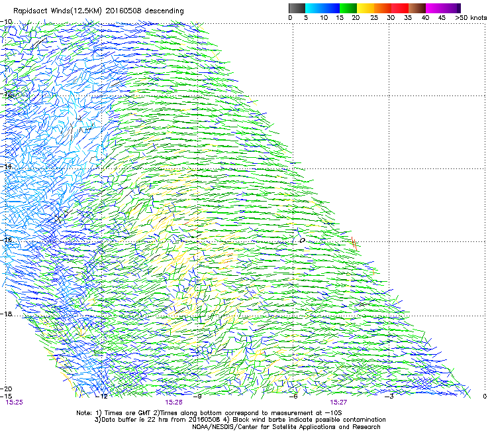Click the purple "15:27" time stamp

point(338,402)
